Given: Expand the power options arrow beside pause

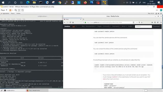Looking at the screenshot, I should pyautogui.click(x=13, y=10).
